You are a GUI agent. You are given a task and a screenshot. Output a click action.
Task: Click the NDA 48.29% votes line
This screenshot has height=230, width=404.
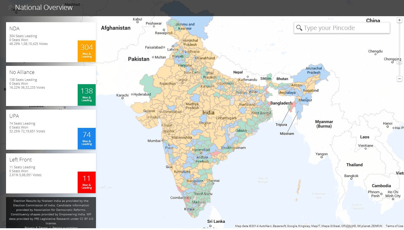(28, 44)
